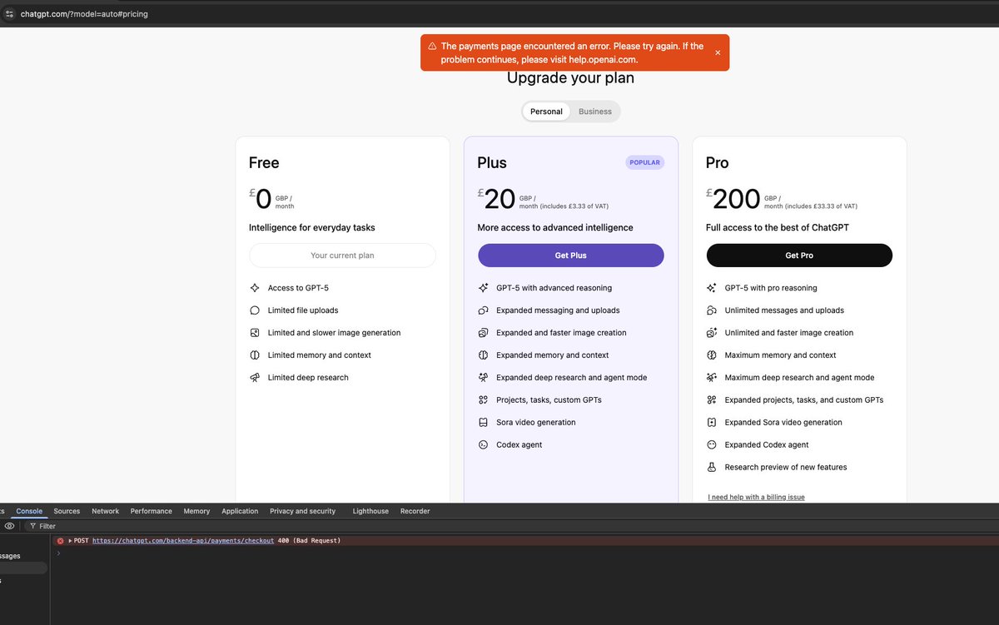
Task: Open the Privacy and security tab
Action: pos(302,511)
